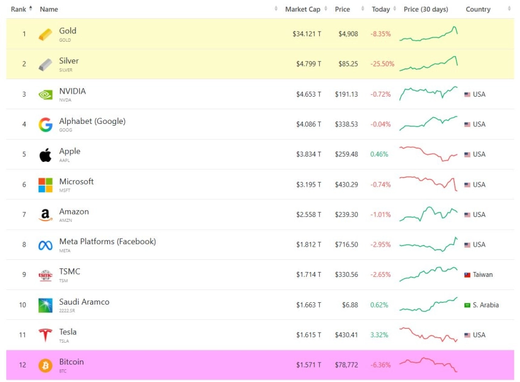The height and width of the screenshot is (382, 520).
Task: Click the Apple logo icon
Action: click(x=45, y=155)
